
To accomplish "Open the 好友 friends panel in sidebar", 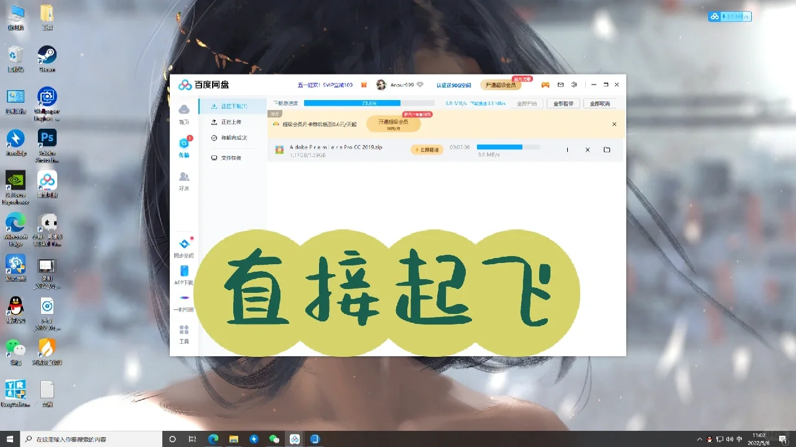I will click(184, 180).
